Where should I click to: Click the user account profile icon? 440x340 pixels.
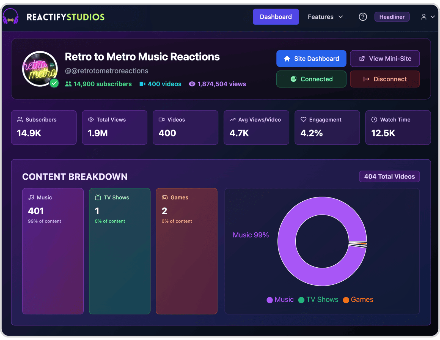424,17
